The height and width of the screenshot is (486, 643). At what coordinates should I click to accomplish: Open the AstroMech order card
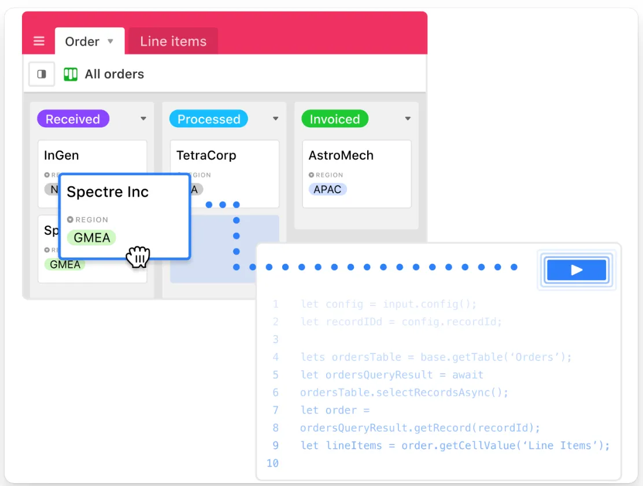(357, 174)
